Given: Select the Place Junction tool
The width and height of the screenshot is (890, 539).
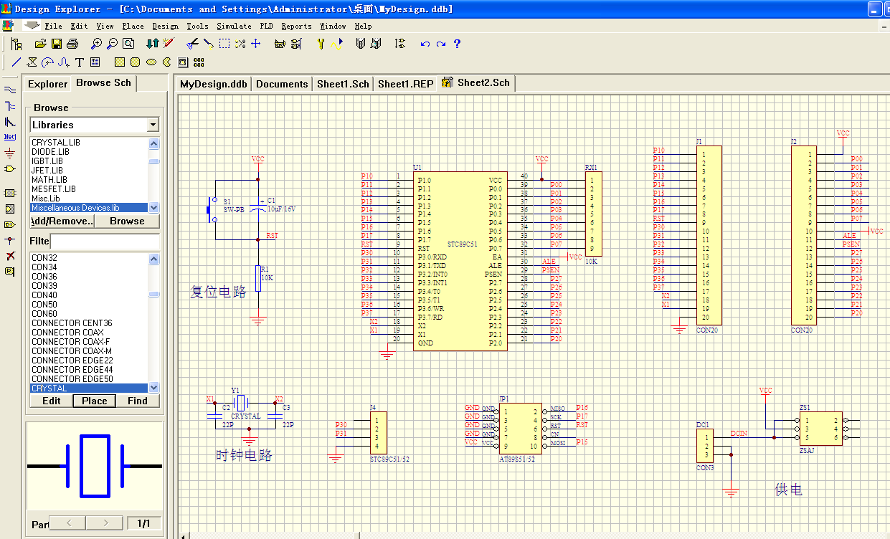Looking at the screenshot, I should pos(9,240).
